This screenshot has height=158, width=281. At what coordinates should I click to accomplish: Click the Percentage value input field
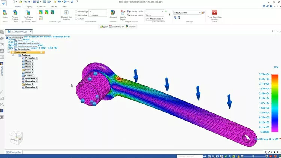coord(98,12)
